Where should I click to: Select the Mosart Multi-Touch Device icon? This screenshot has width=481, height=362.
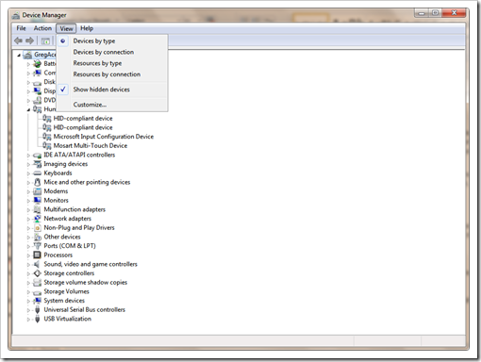[46, 145]
